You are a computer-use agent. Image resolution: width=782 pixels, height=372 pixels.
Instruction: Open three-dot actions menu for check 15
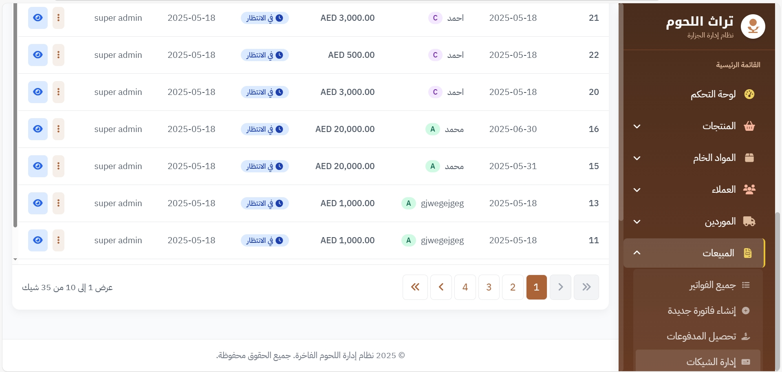58,166
